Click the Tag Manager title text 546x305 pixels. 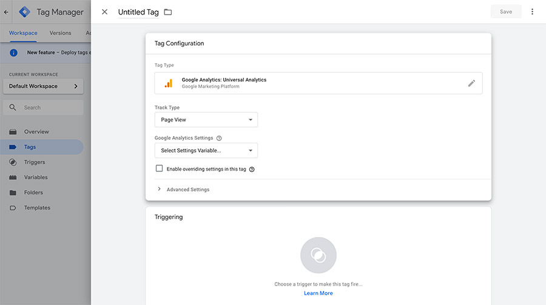click(x=60, y=12)
